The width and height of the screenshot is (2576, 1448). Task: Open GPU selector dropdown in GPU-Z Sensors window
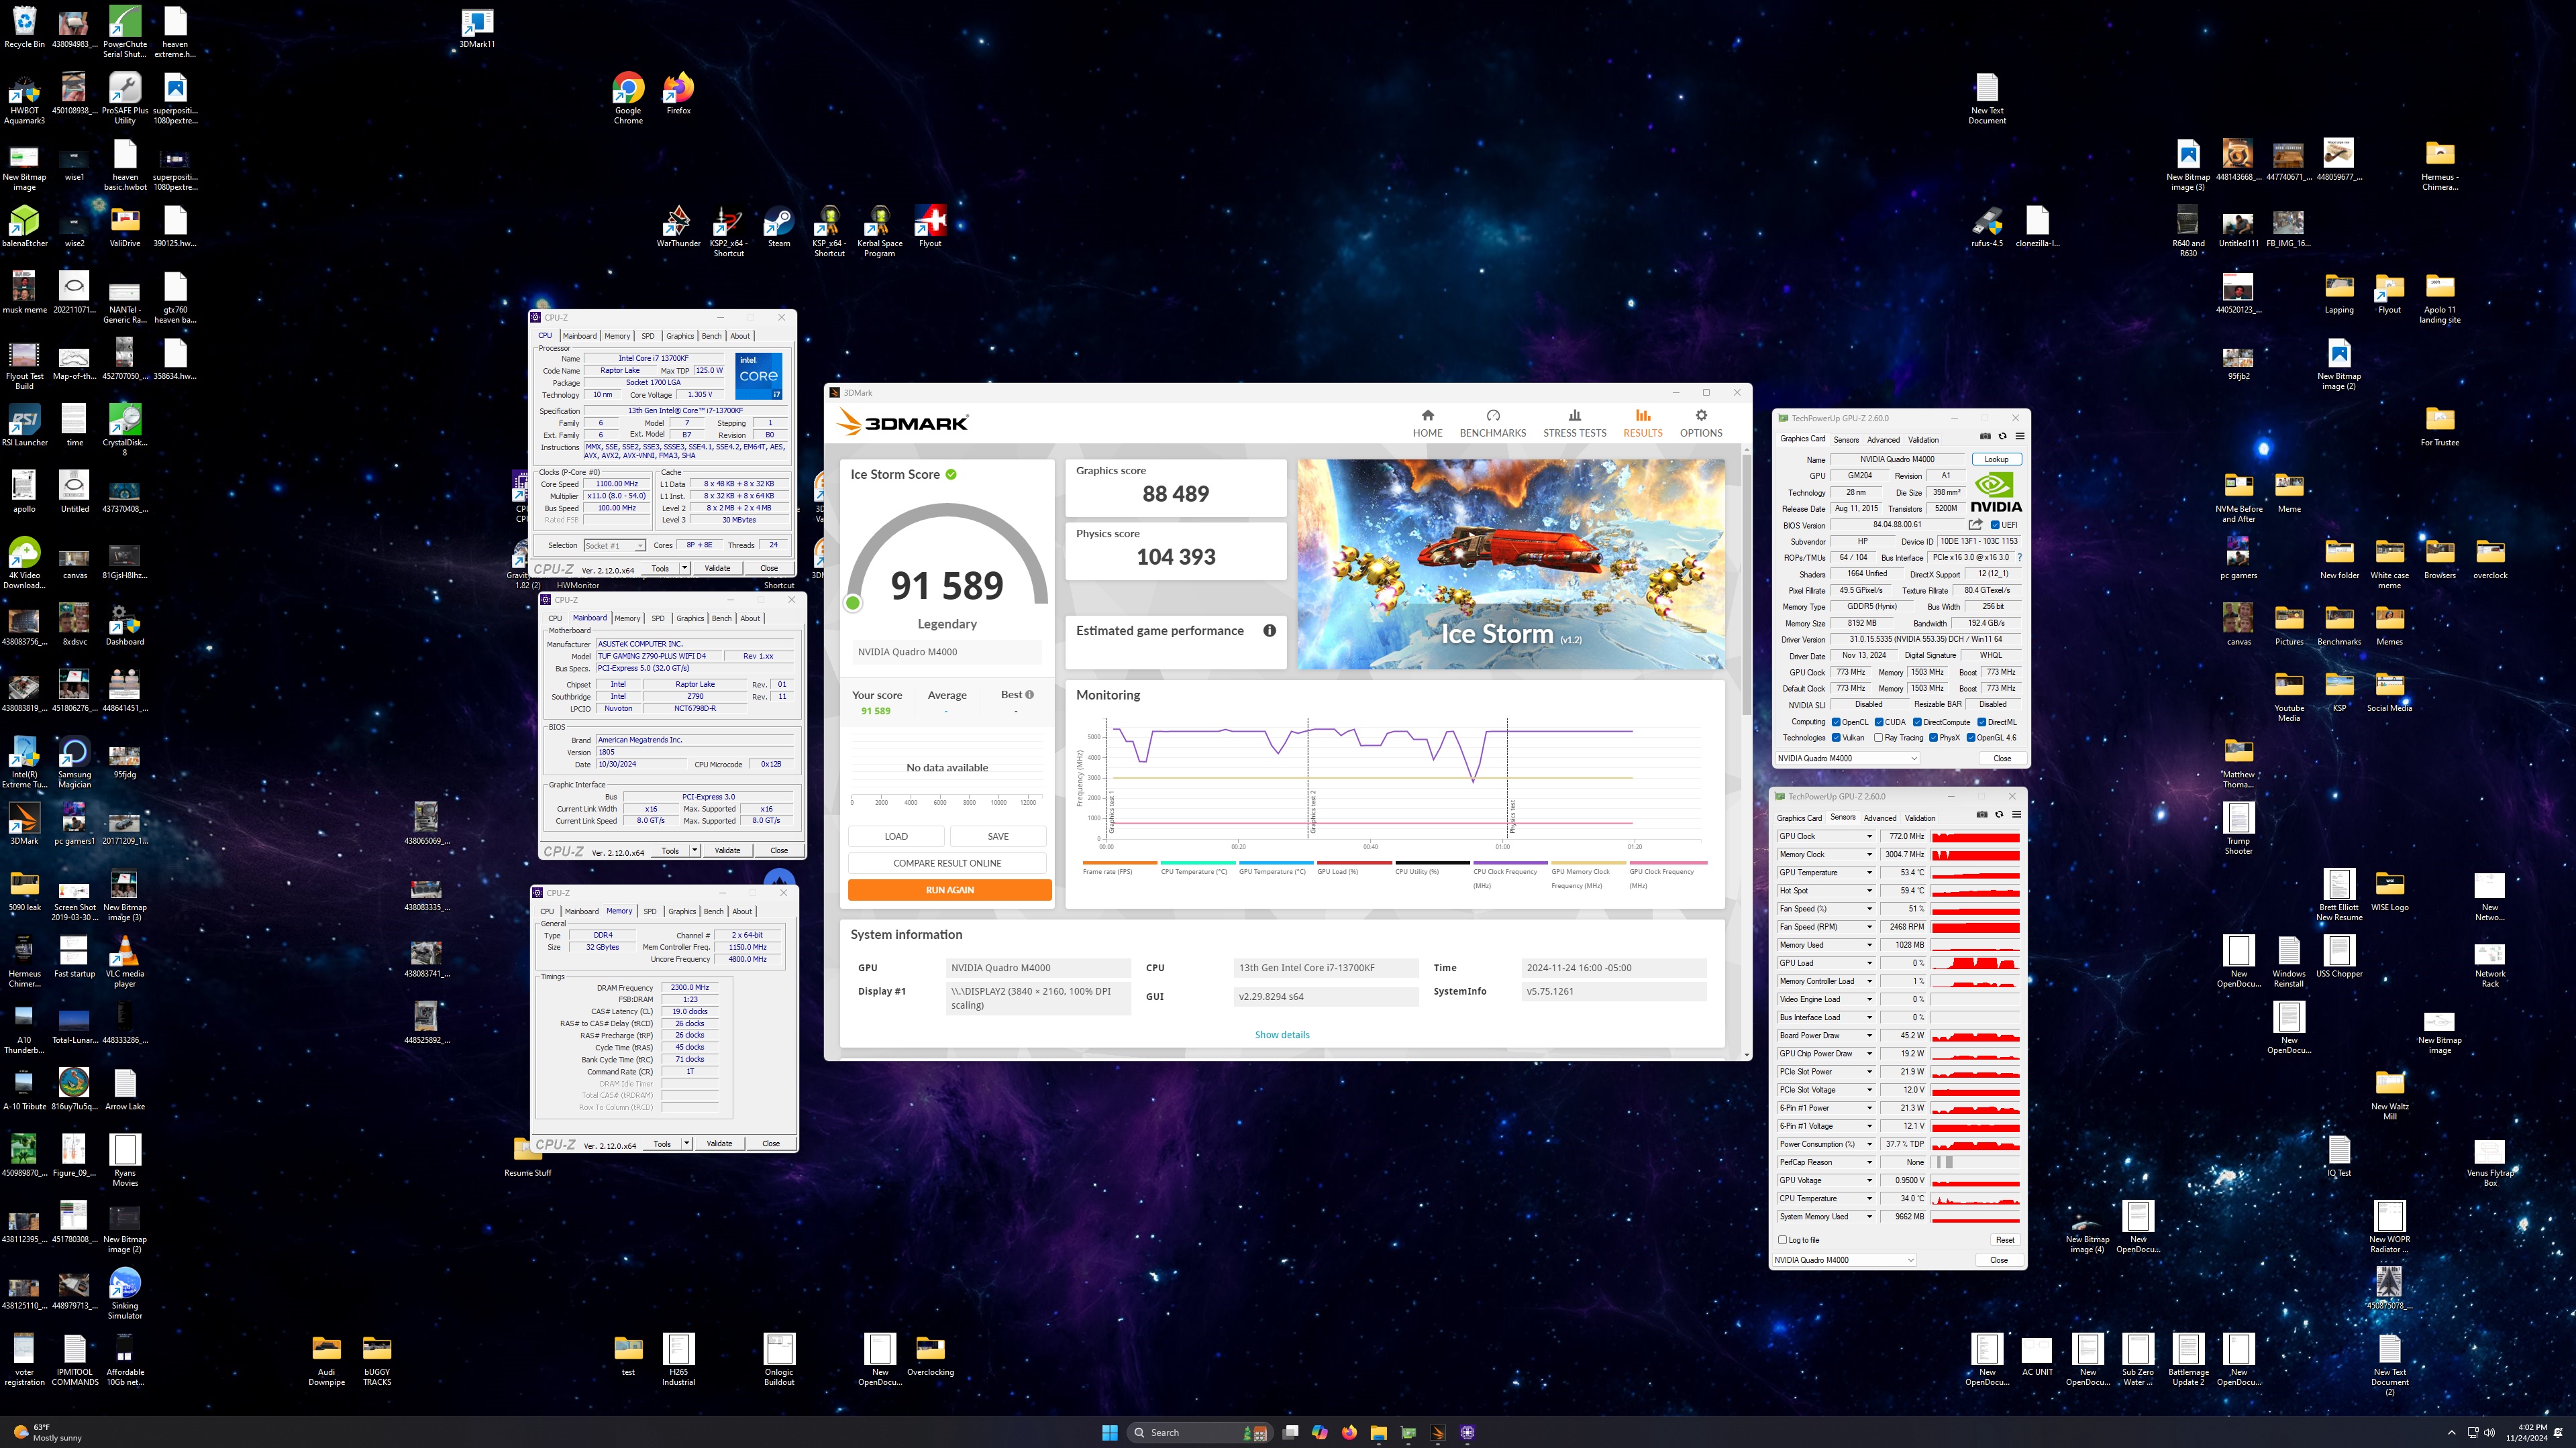tap(1844, 1260)
